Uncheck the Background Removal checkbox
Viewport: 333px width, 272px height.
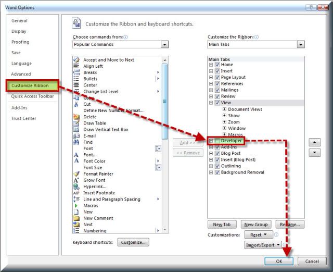click(217, 172)
